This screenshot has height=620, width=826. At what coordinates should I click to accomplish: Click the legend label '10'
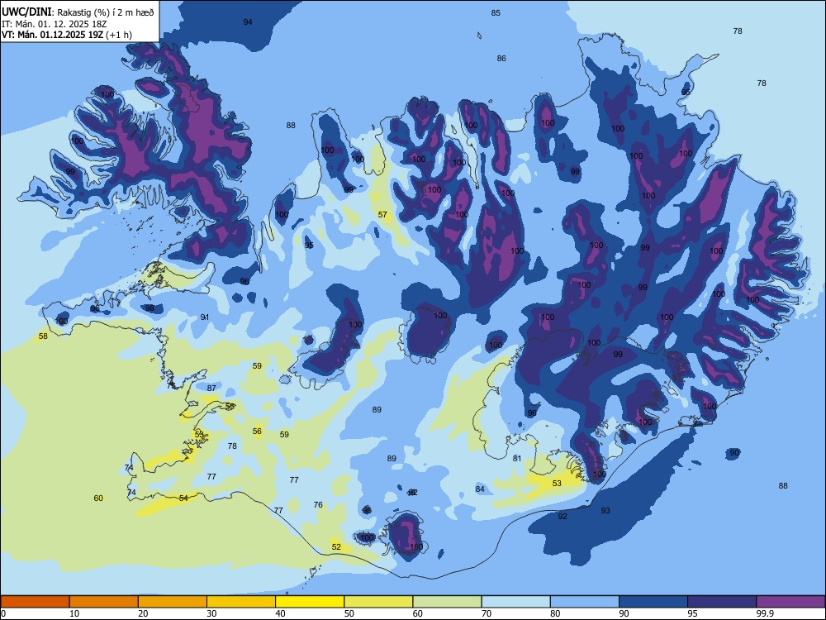click(74, 613)
